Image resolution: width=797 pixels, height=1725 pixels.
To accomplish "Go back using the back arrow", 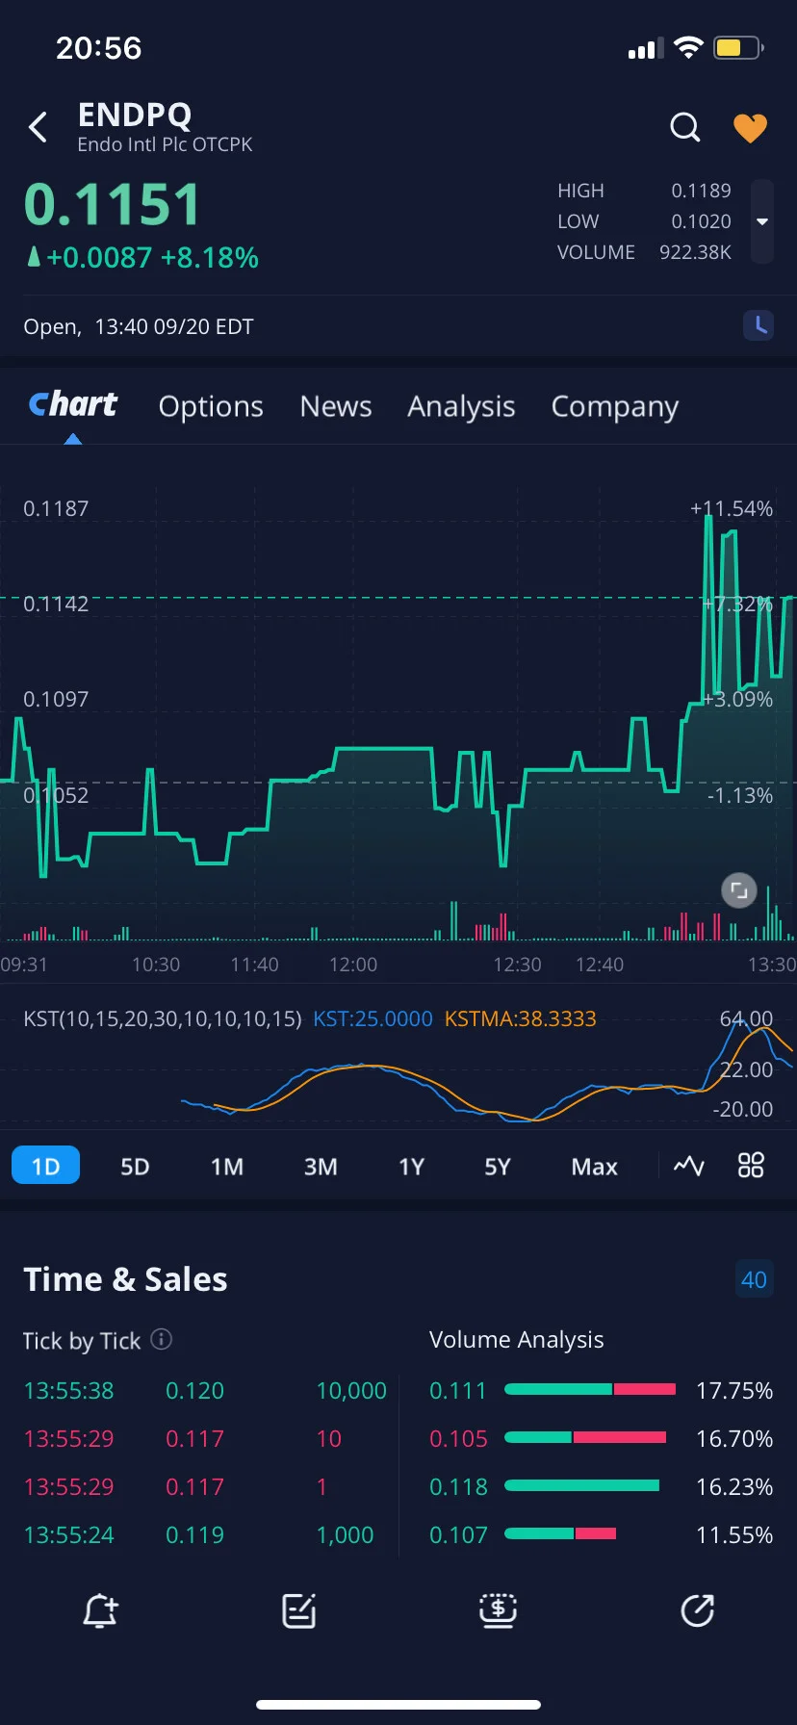I will coord(39,127).
